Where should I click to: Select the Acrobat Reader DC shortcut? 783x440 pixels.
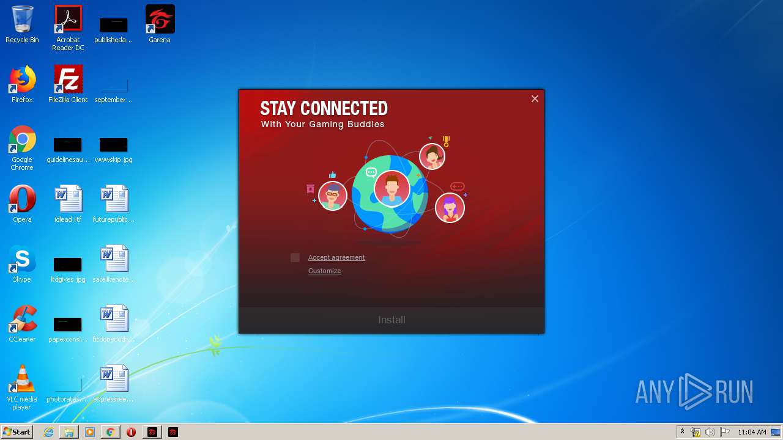pyautogui.click(x=68, y=28)
